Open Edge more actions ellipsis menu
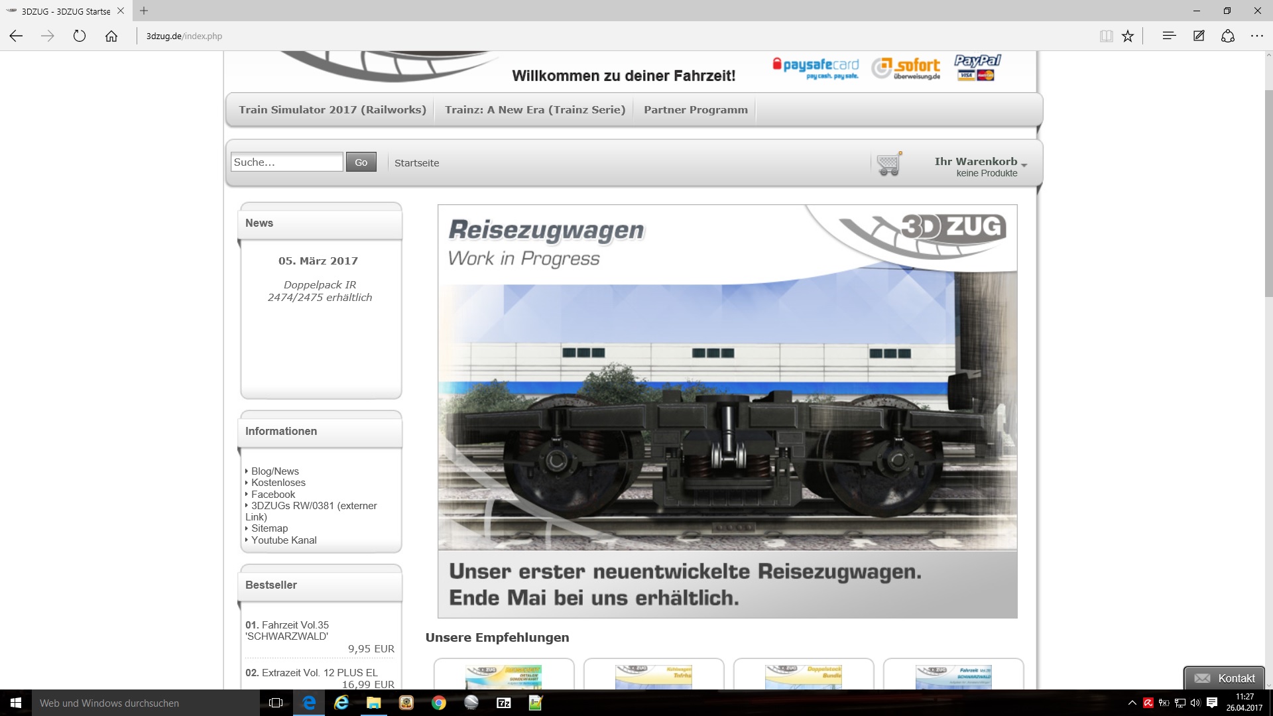 tap(1257, 36)
